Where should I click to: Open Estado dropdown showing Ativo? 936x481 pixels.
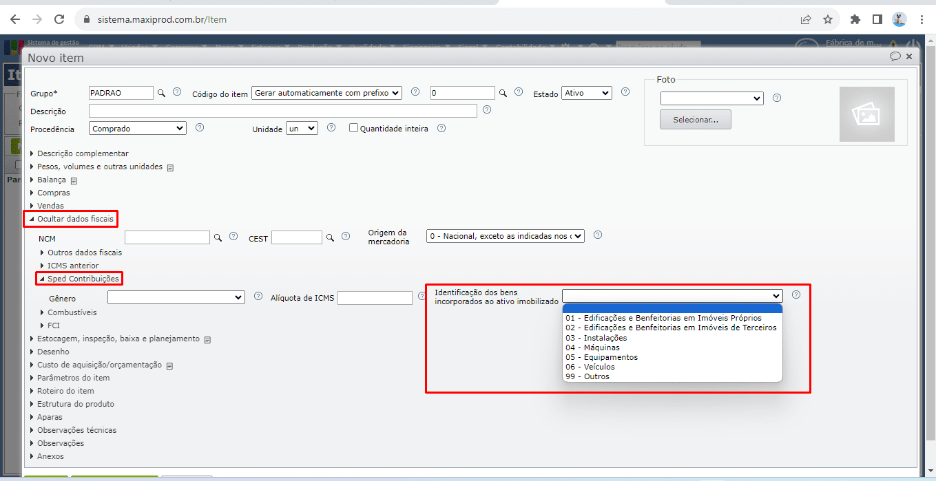pos(587,93)
